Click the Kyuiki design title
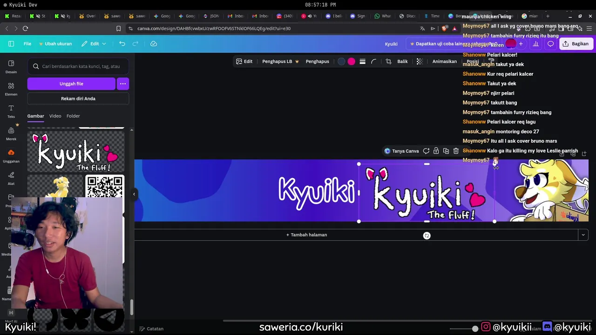This screenshot has width=596, height=335. coord(391,44)
